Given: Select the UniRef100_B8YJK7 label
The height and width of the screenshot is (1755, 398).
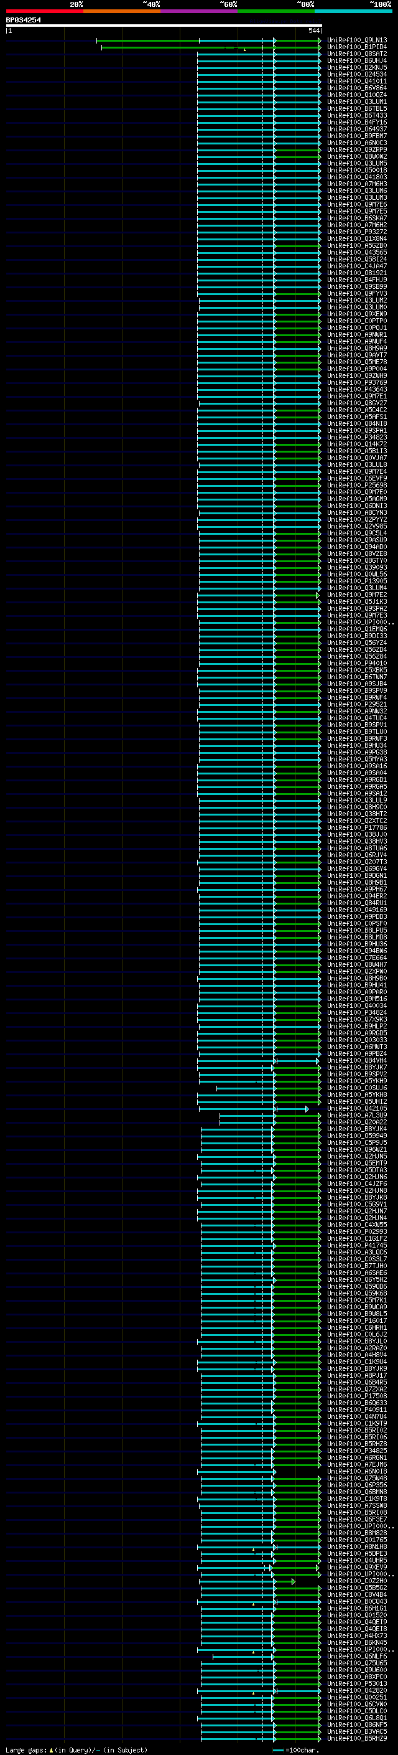Looking at the screenshot, I should [357, 1067].
